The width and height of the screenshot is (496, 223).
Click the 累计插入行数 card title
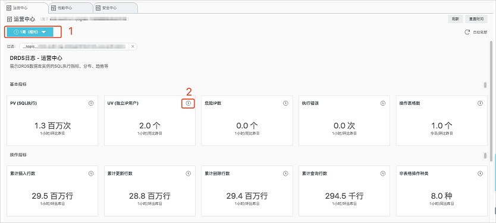23,174
